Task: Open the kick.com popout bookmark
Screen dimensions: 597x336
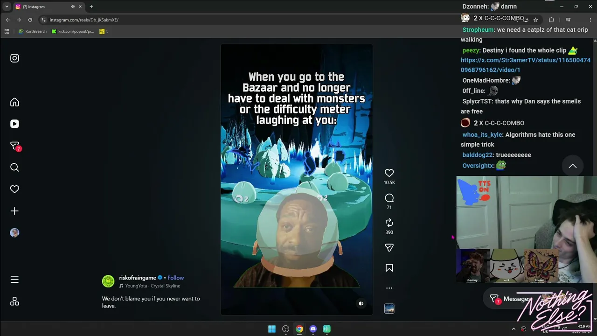Action: coord(73,31)
